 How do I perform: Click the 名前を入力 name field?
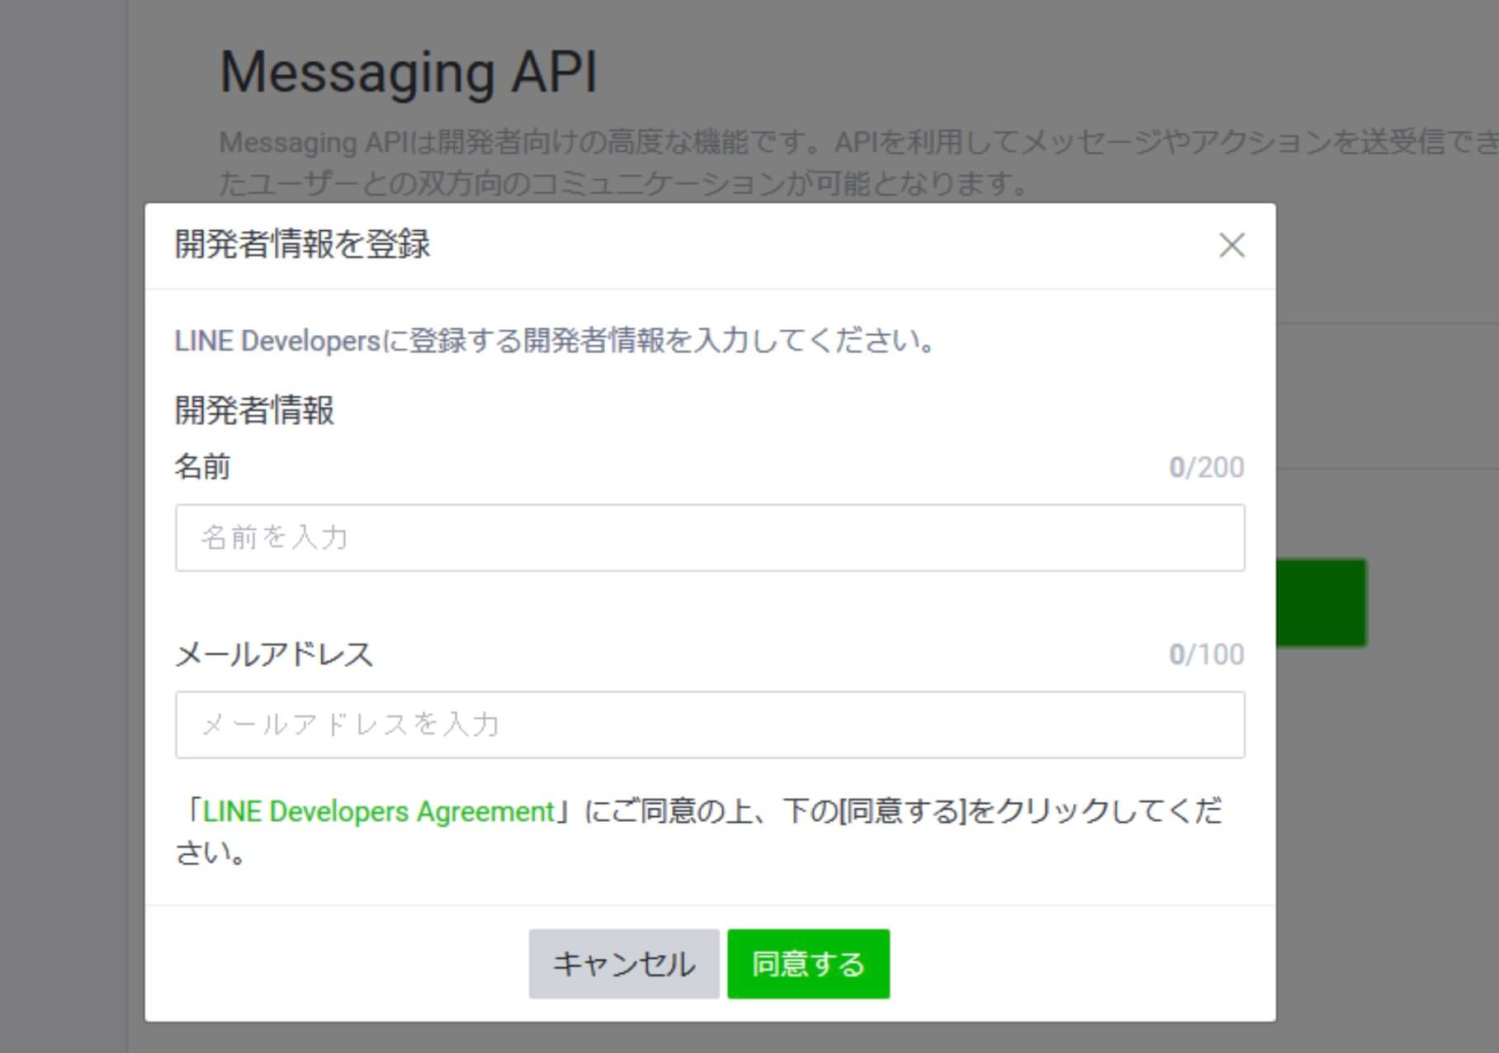pos(710,538)
